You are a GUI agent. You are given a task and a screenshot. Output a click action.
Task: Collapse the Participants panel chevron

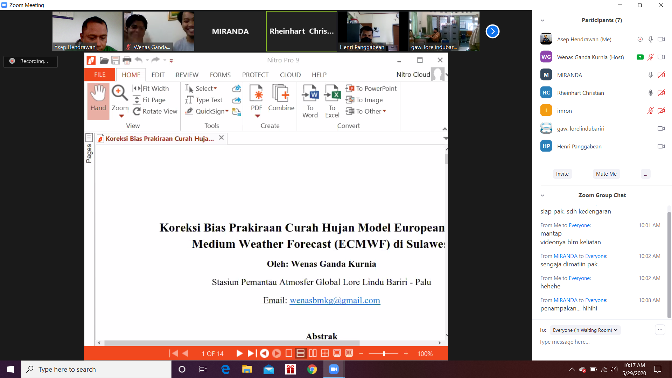(x=542, y=20)
